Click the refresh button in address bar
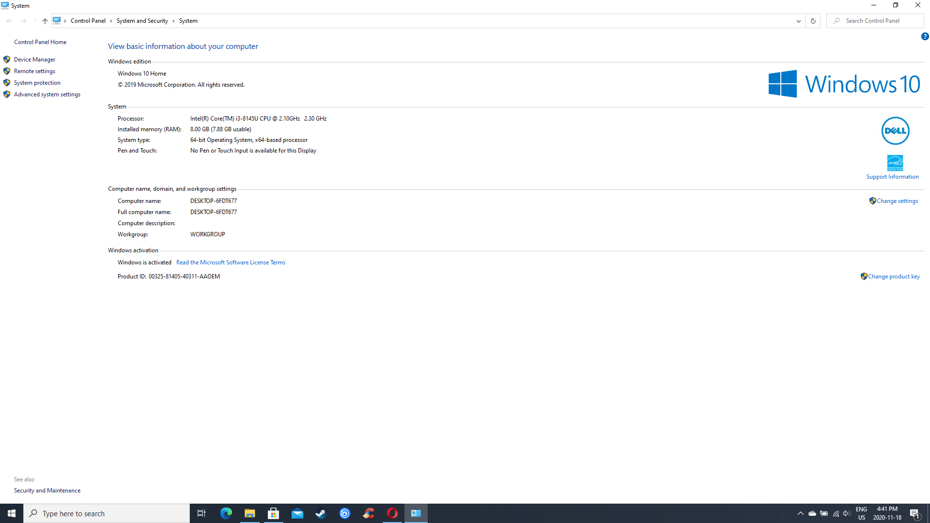The image size is (930, 523). tap(813, 21)
